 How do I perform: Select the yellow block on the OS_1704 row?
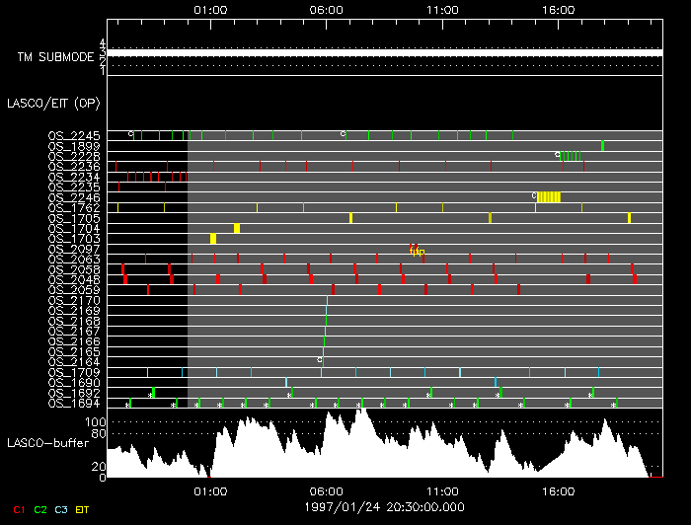(237, 228)
